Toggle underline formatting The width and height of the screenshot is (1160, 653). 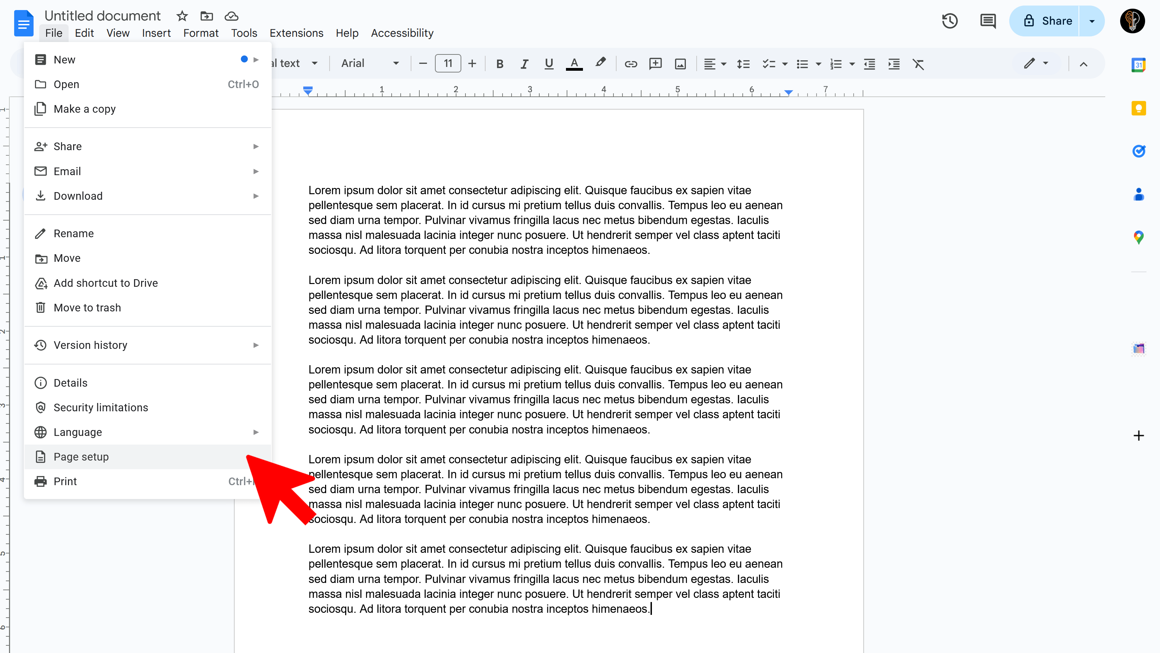549,63
